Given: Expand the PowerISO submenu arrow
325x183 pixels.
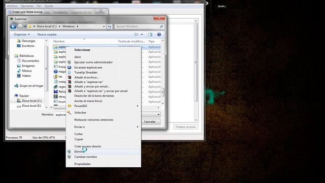Looking at the screenshot, I should [x=138, y=106].
